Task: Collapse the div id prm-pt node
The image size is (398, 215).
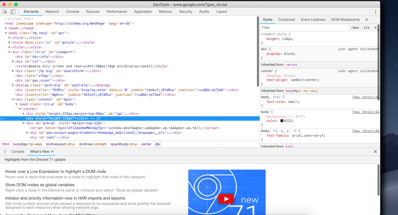Action: coord(24,123)
